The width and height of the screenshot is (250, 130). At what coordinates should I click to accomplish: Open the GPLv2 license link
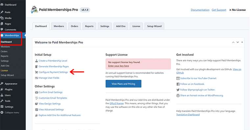pyautogui.click(x=116, y=104)
